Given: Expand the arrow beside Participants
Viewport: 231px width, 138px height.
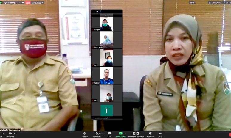Looking at the screenshot, I should (x=103, y=134).
